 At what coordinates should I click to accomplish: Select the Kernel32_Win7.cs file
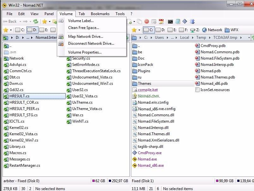click(24, 140)
